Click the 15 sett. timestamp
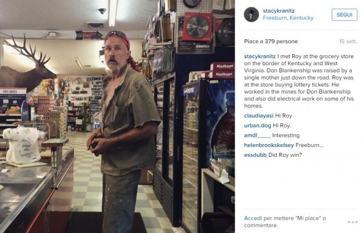The width and height of the screenshot is (364, 233). (x=348, y=42)
